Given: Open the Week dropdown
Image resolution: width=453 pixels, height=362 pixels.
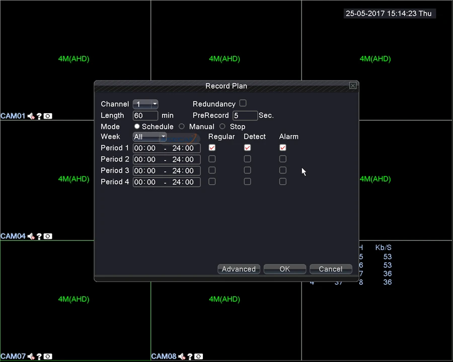Looking at the screenshot, I should point(149,137).
